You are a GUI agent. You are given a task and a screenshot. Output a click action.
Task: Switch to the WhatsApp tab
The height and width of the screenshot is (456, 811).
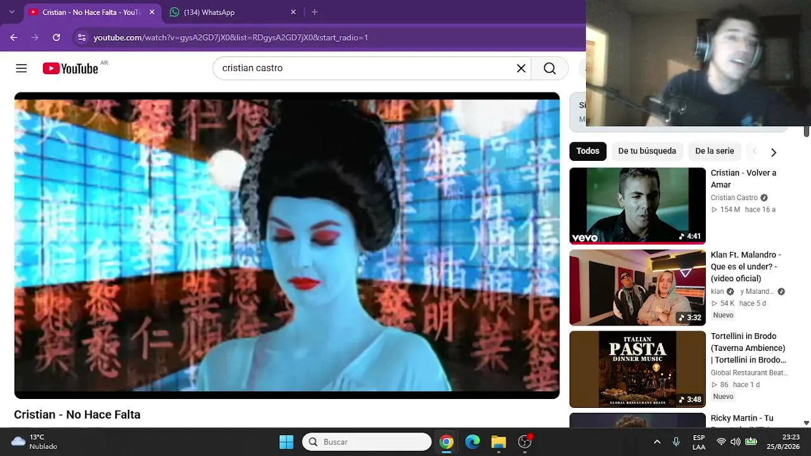(231, 12)
